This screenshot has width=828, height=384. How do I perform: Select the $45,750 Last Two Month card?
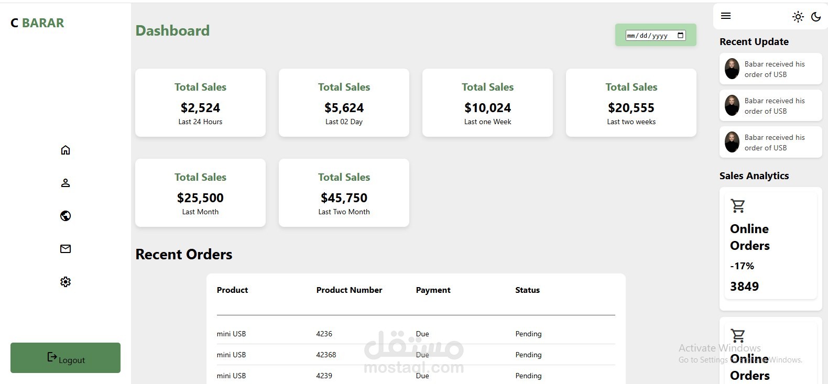(x=344, y=193)
